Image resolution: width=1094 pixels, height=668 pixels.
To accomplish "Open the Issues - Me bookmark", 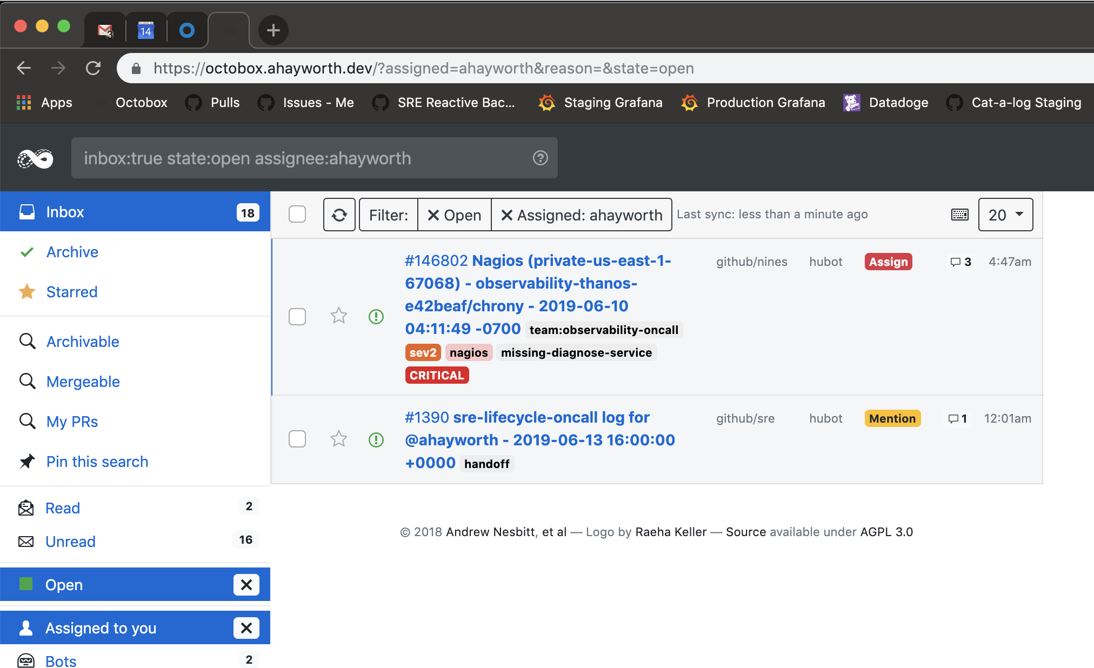I will pos(305,102).
